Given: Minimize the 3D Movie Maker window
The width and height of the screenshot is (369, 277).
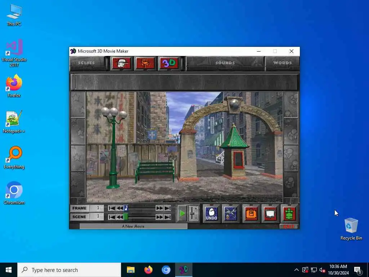Looking at the screenshot, I should click(x=259, y=51).
